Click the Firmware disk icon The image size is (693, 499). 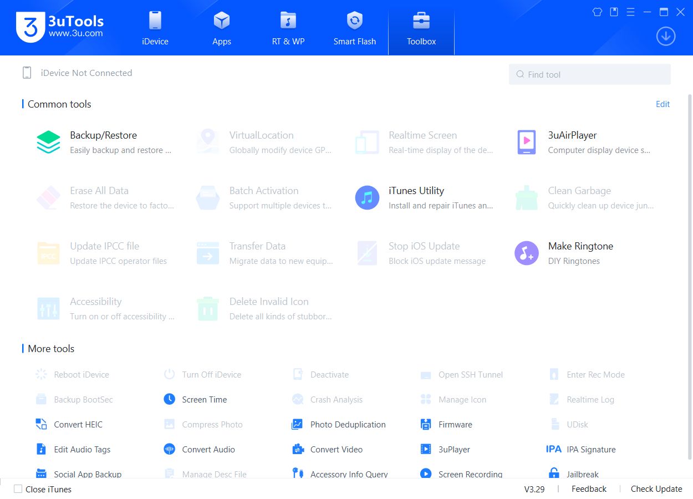click(x=426, y=424)
